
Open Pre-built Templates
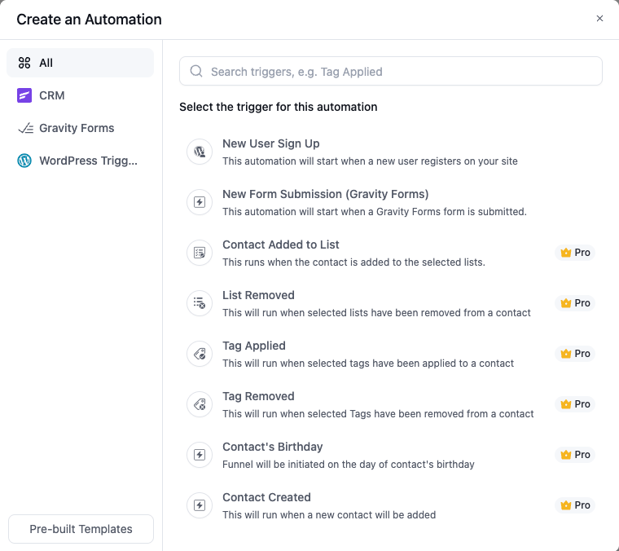[81, 529]
